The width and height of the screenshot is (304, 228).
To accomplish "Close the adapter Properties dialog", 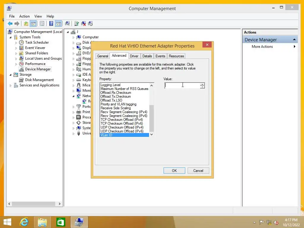I will [x=207, y=45].
